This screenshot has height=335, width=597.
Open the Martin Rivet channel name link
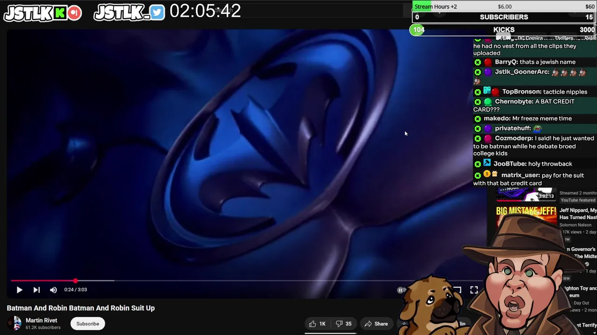pyautogui.click(x=42, y=320)
